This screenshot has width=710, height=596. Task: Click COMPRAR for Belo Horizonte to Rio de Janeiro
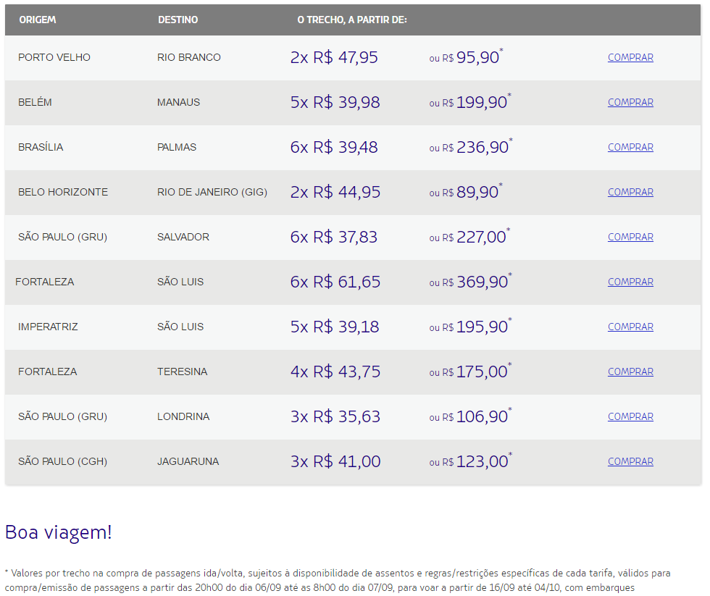point(630,192)
